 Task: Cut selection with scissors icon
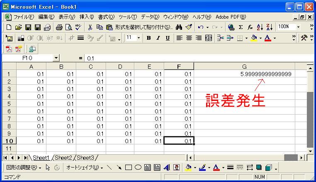pos(90,27)
